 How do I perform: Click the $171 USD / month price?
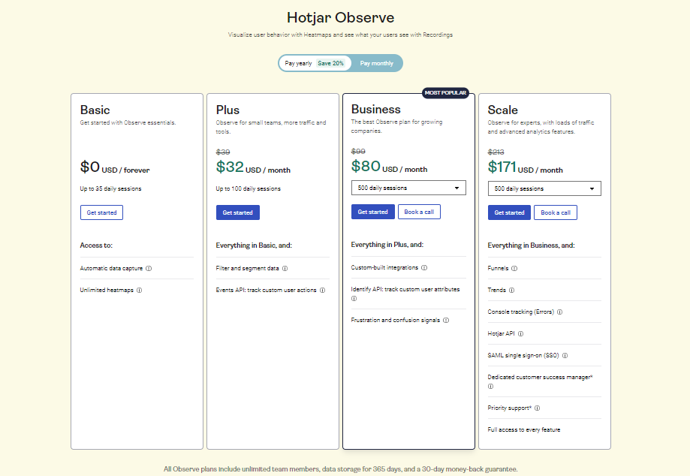tap(525, 167)
